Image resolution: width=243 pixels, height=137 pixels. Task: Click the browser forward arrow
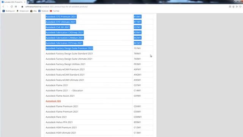pos(7,7)
